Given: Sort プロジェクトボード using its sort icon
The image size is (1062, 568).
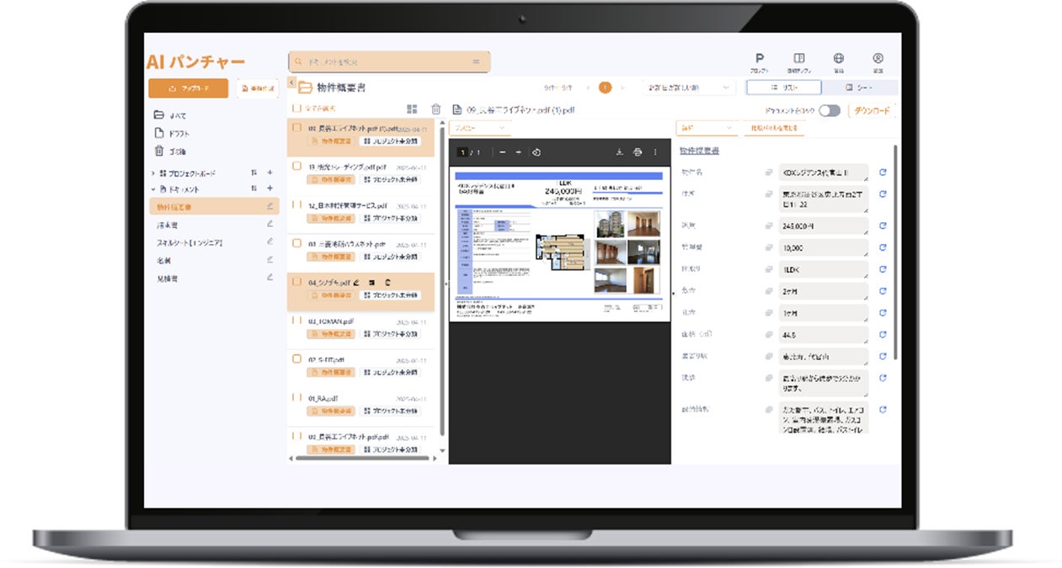Looking at the screenshot, I should pos(253,173).
